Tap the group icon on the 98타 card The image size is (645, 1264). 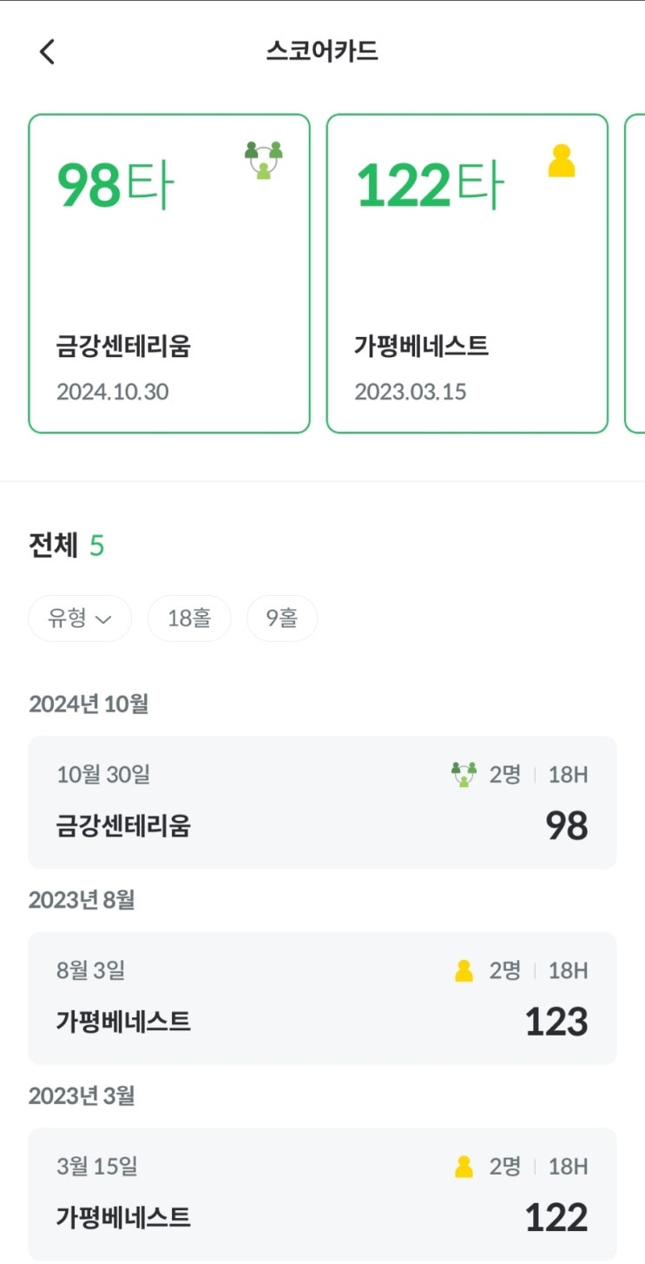(x=264, y=161)
